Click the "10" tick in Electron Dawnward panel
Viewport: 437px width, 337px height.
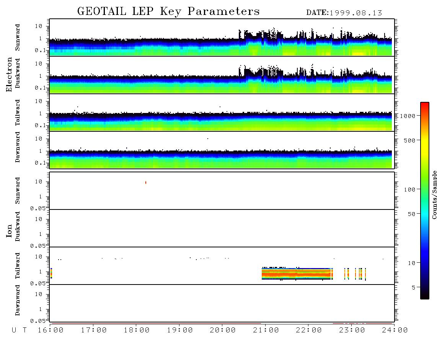[x=39, y=138]
